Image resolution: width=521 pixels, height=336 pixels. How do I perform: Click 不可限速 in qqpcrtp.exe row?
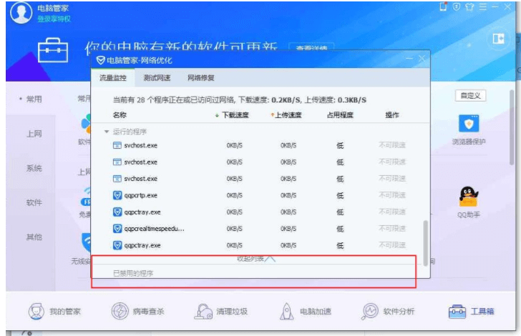pos(392,195)
